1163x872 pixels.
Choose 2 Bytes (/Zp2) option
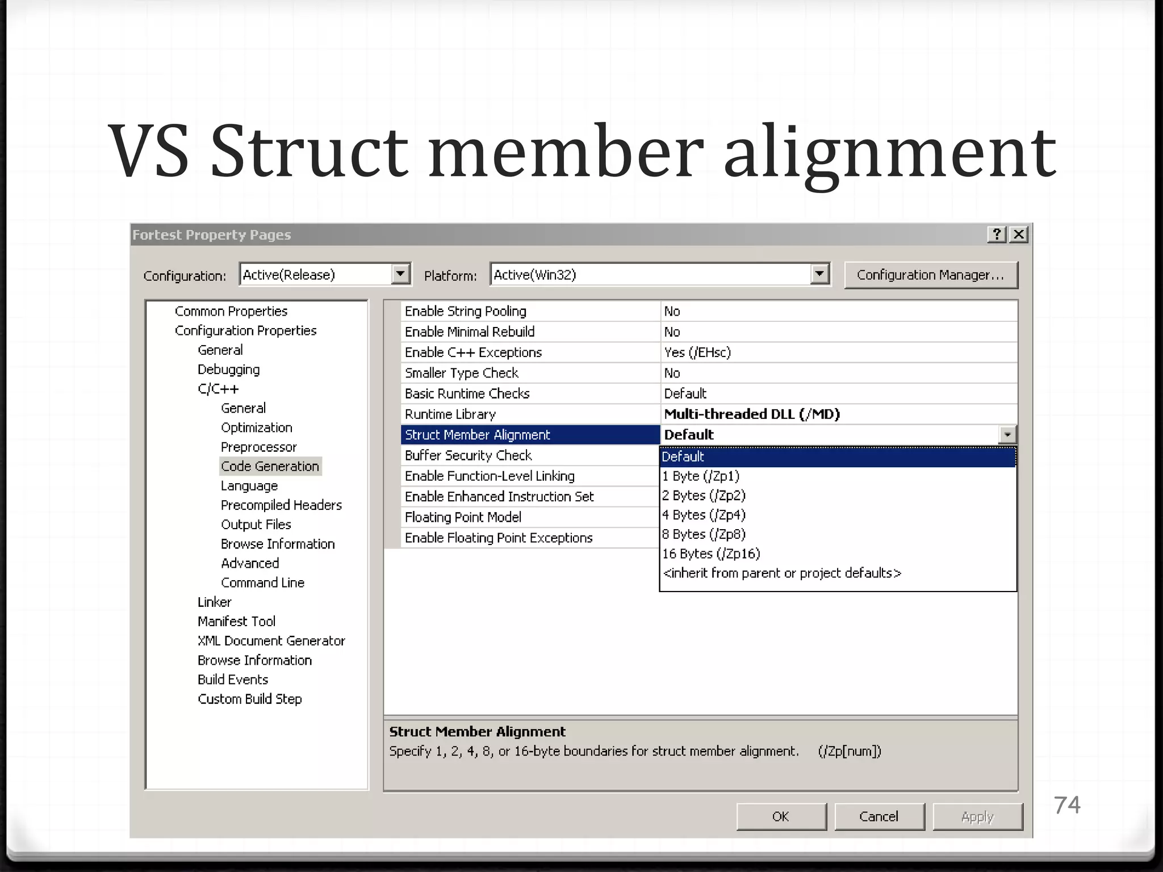pyautogui.click(x=838, y=495)
